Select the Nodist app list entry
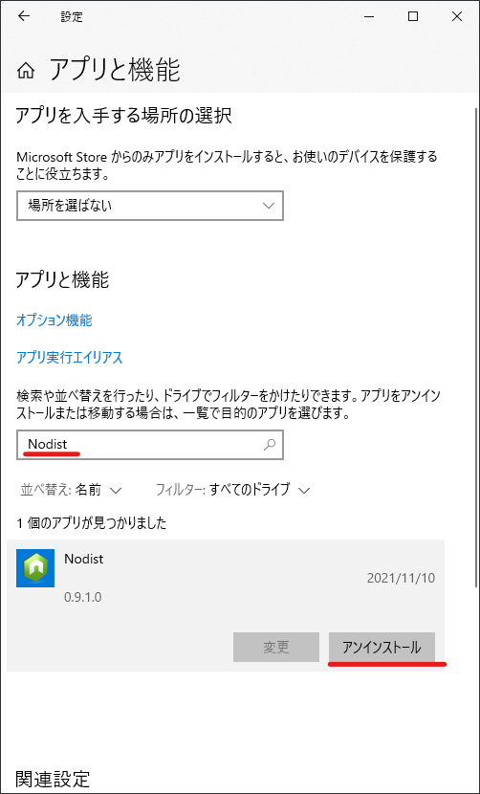 point(226,606)
